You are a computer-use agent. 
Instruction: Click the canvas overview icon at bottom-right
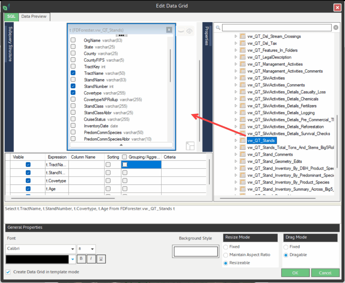[x=190, y=146]
